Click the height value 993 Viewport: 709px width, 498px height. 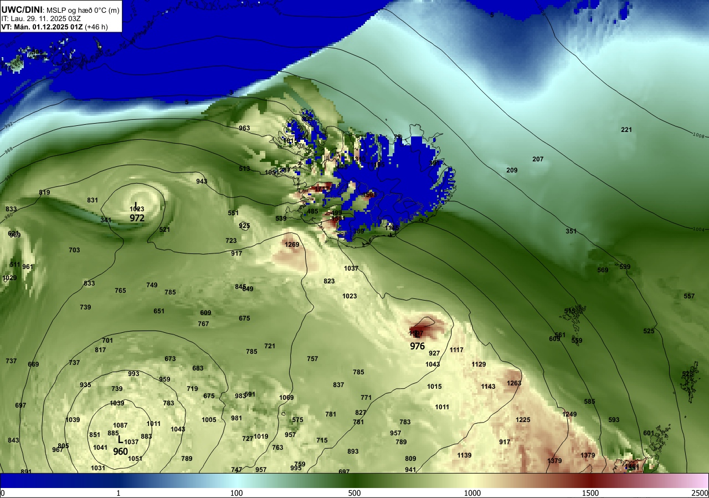coord(133,374)
